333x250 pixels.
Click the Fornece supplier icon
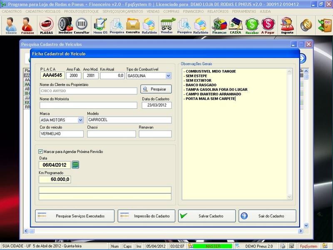tap(28, 25)
